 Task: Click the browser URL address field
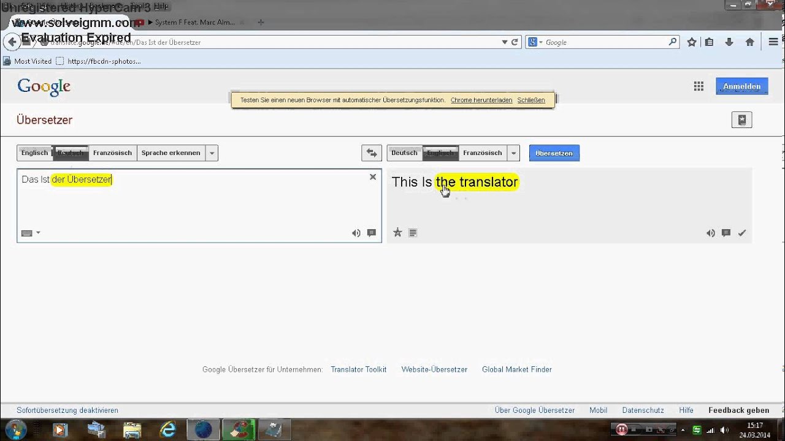(x=270, y=42)
